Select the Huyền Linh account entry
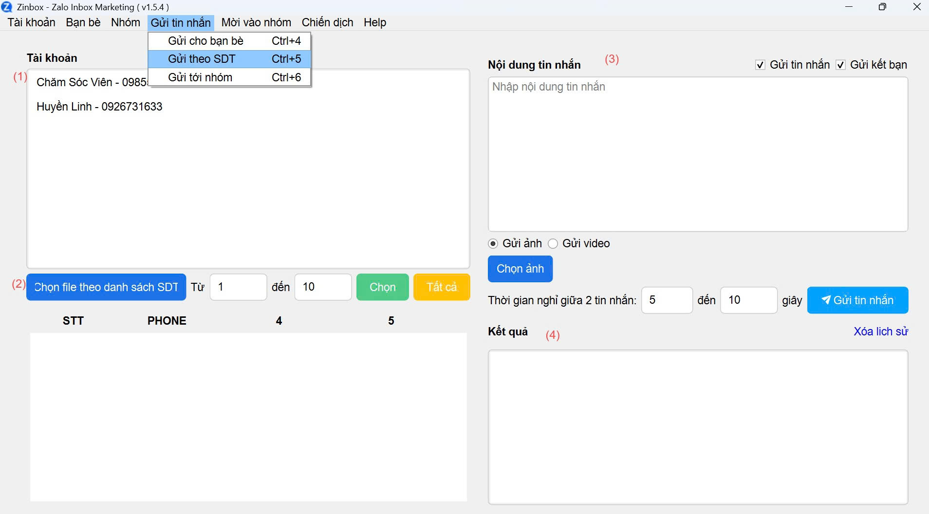The image size is (929, 514). 99,107
